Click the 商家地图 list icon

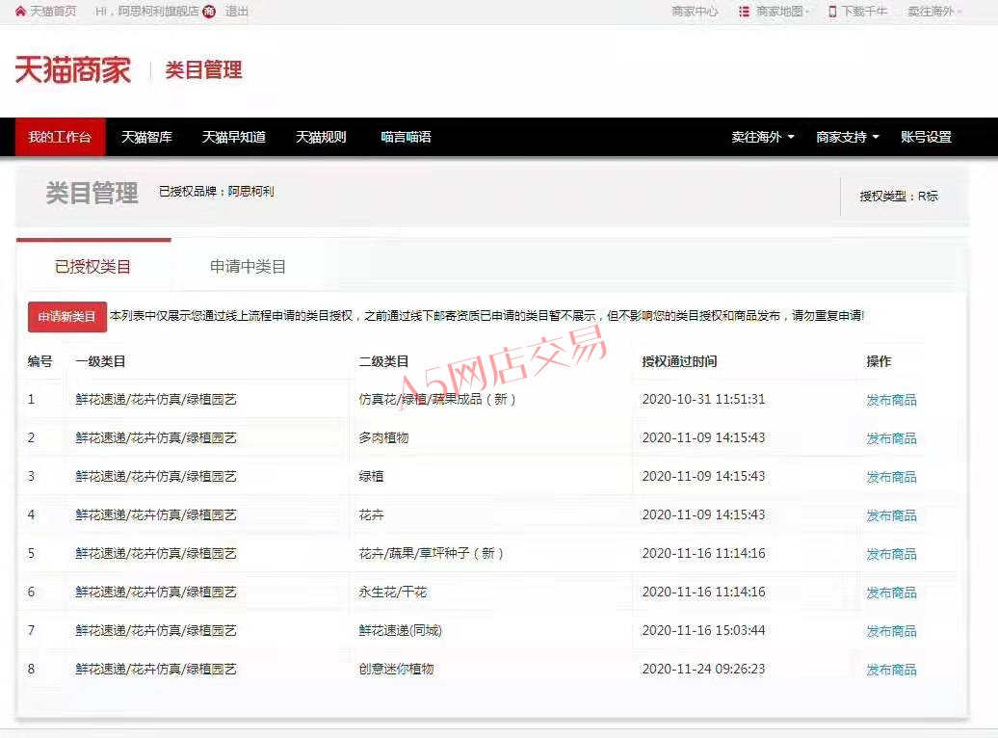point(744,12)
